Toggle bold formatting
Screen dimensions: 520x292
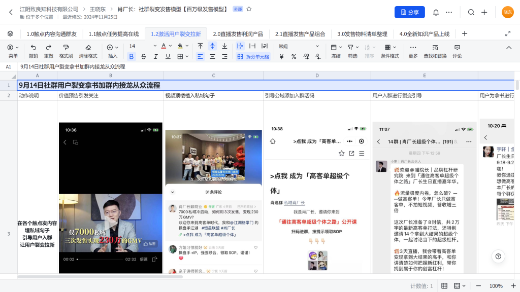pyautogui.click(x=132, y=57)
